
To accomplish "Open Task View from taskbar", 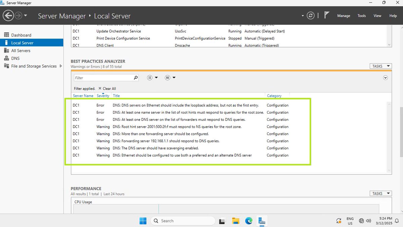I will 222,221.
